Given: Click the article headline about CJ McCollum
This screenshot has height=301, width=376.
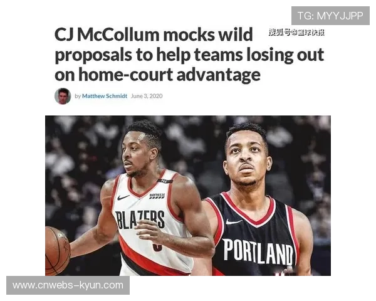Looking at the screenshot, I should (x=189, y=55).
